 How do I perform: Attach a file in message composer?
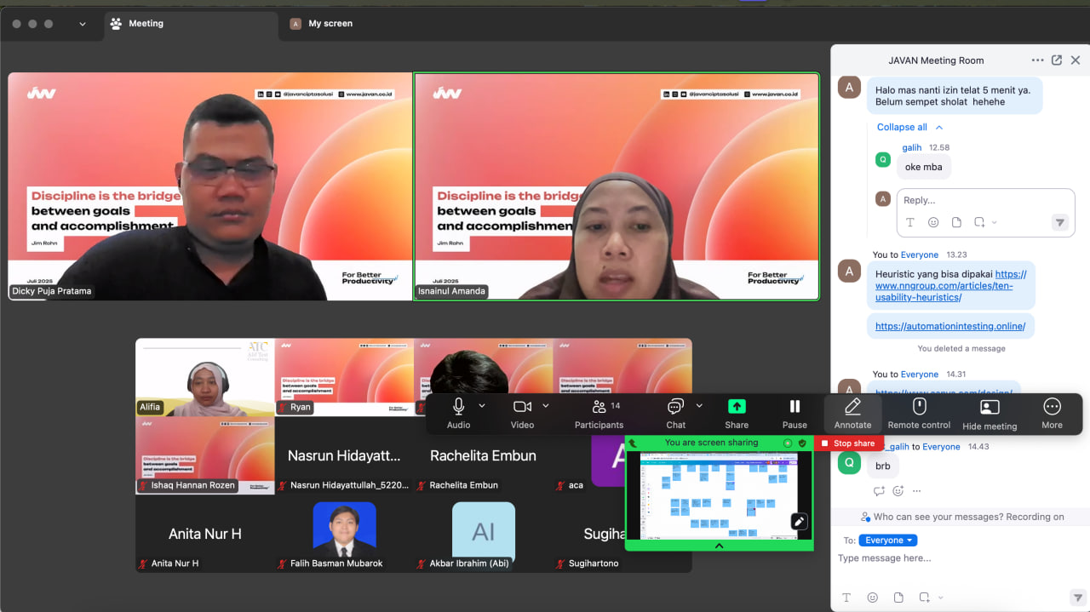click(898, 598)
